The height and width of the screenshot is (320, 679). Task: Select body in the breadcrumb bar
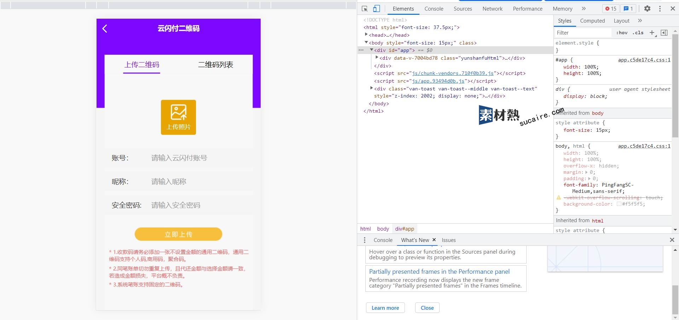tap(383, 229)
